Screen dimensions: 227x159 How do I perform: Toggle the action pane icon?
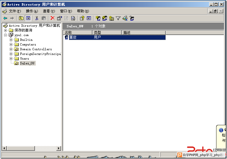(x=89, y=18)
